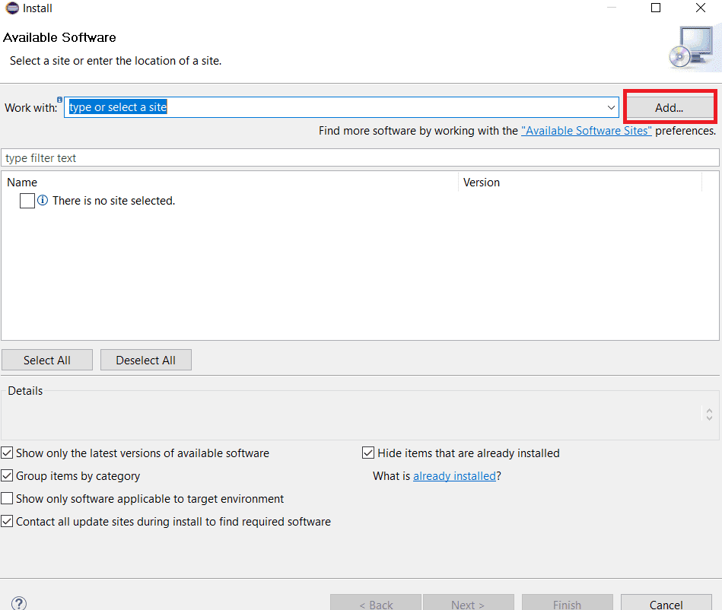This screenshot has width=722, height=610.
Task: Click the Select All button
Action: pos(46,359)
